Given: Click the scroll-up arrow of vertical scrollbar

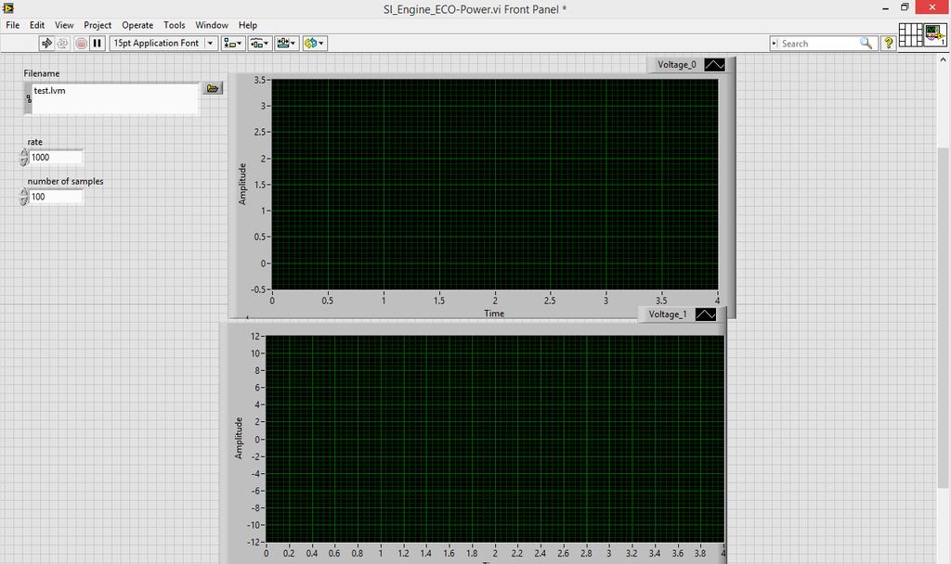Looking at the screenshot, I should click(943, 60).
